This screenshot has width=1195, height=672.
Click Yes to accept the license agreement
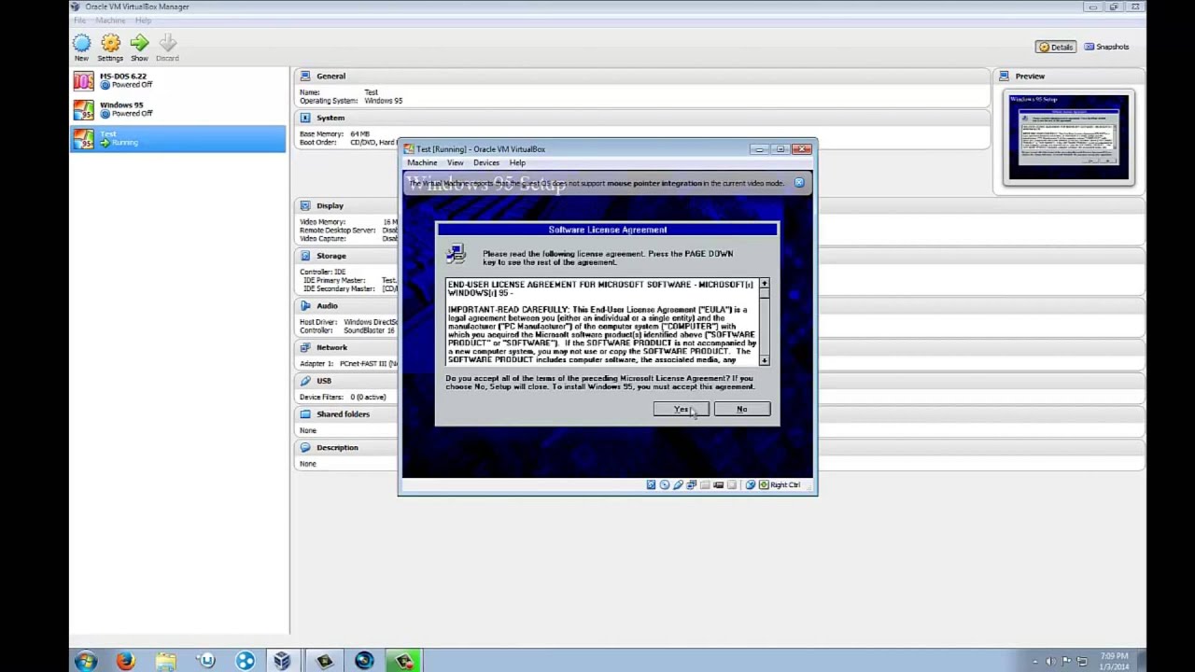(682, 409)
